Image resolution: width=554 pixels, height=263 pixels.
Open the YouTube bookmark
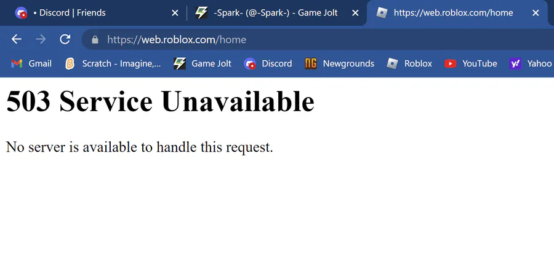[471, 63]
